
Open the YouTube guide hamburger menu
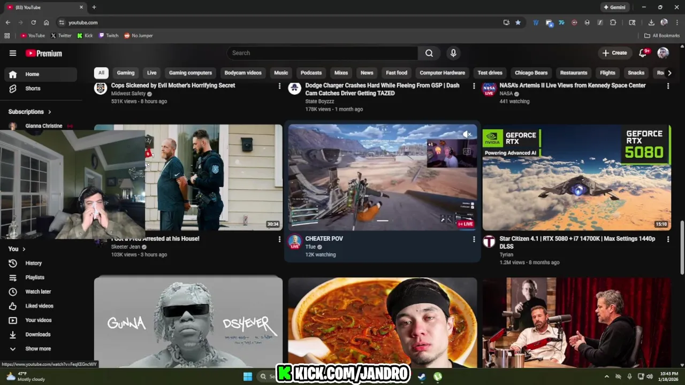pyautogui.click(x=13, y=53)
